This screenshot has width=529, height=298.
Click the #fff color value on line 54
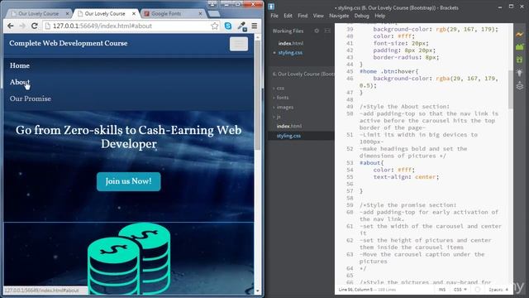point(405,170)
